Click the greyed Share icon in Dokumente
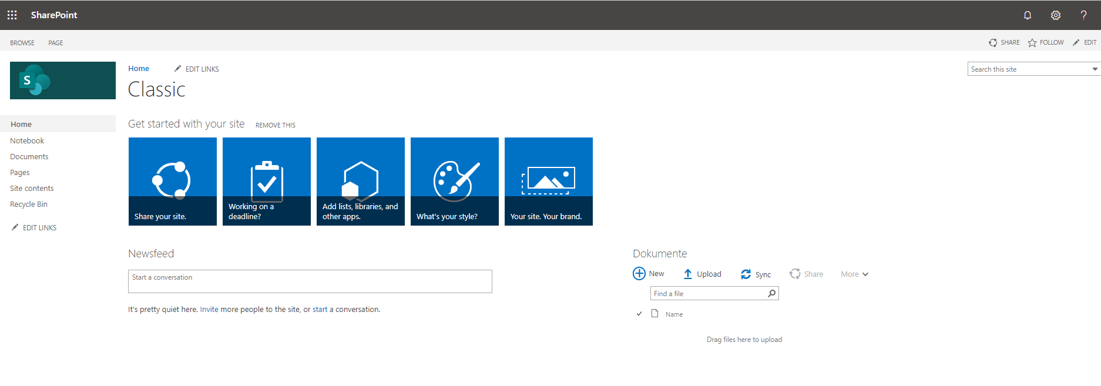This screenshot has height=386, width=1101. (x=795, y=274)
